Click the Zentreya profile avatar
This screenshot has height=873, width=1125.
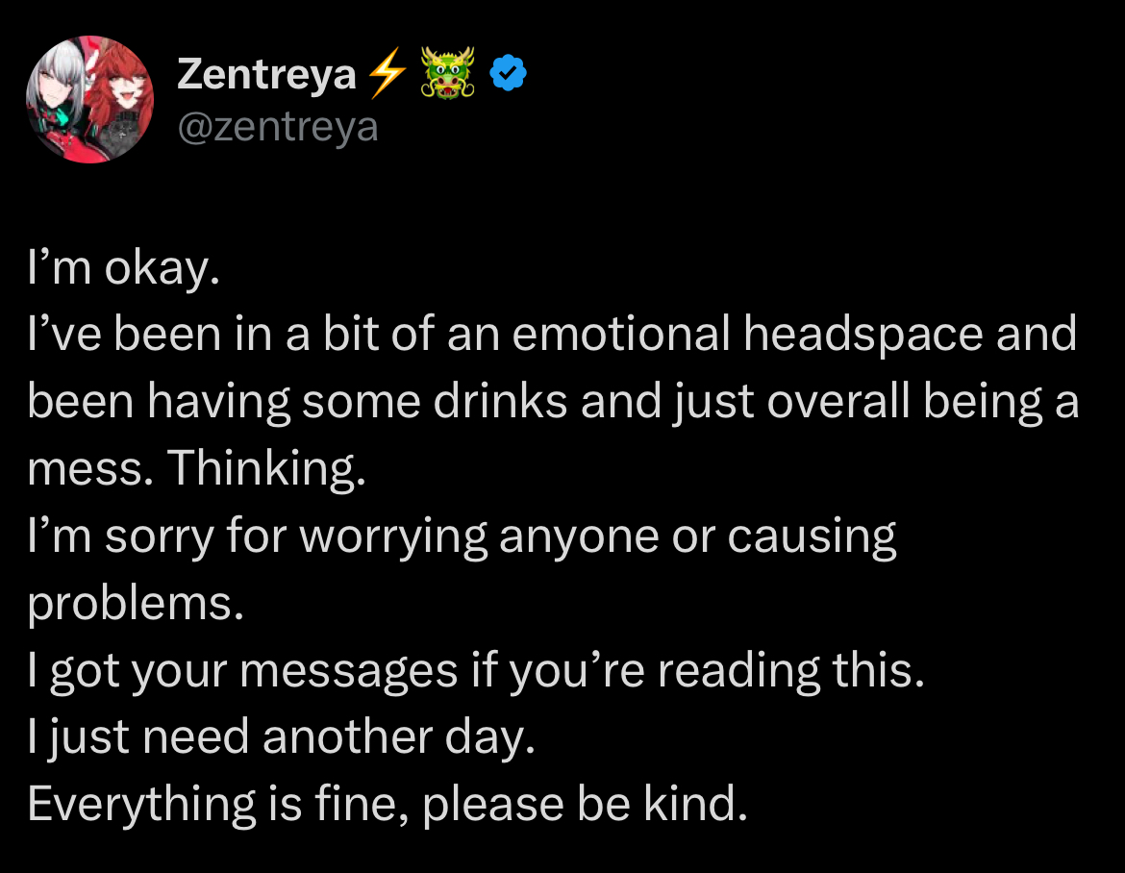point(88,100)
